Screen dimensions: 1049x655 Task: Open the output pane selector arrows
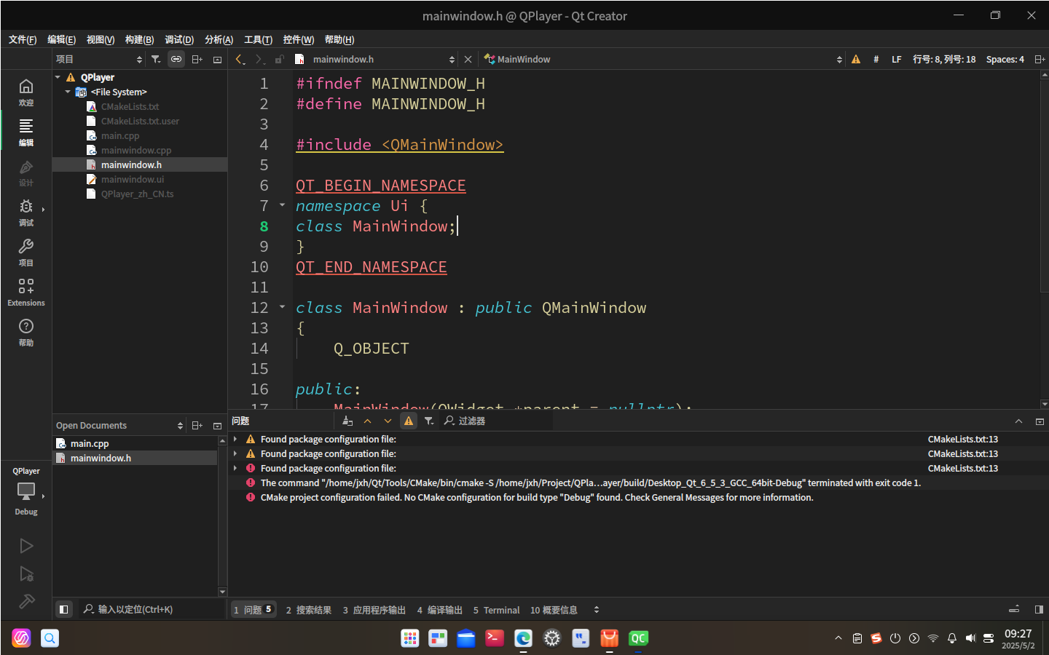597,610
